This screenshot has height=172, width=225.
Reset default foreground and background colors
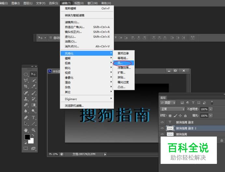click(x=25, y=143)
